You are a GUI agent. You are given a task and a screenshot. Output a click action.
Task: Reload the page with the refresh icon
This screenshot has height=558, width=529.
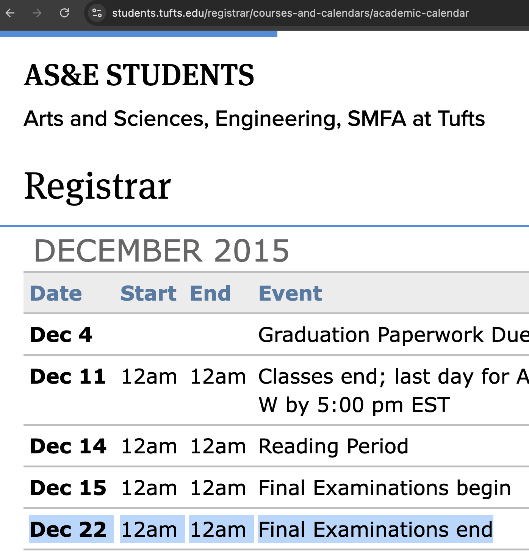(x=64, y=13)
